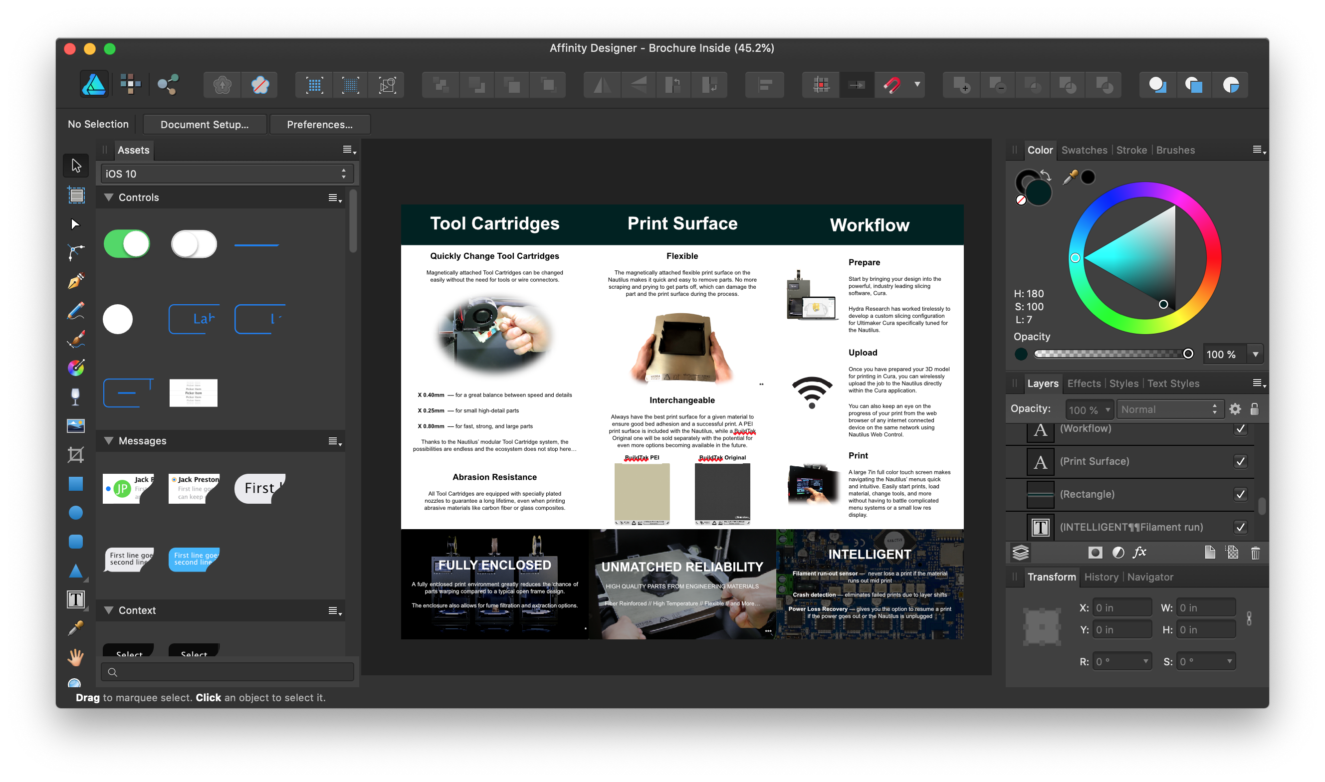This screenshot has width=1325, height=782.
Task: Select the Ellipse shape tool
Action: [x=75, y=513]
